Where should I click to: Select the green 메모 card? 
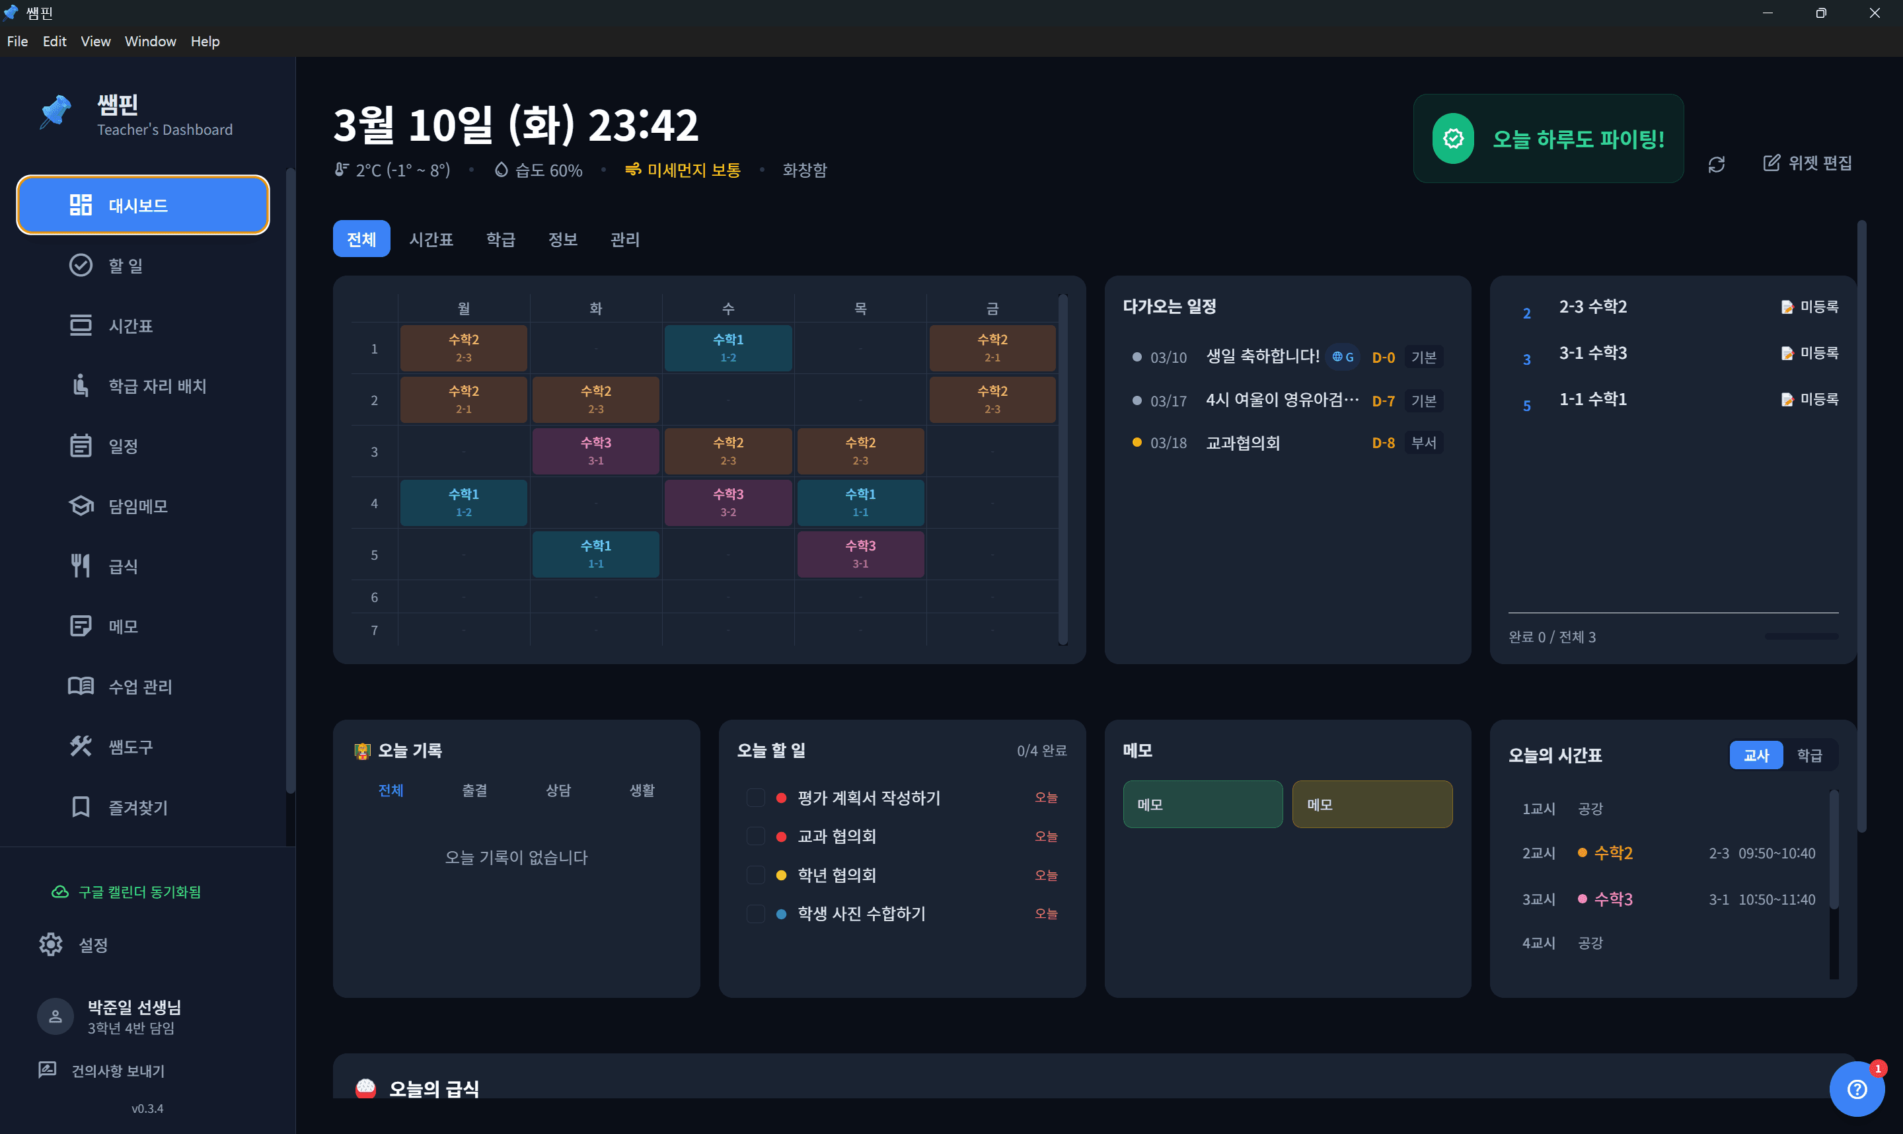[x=1202, y=804]
